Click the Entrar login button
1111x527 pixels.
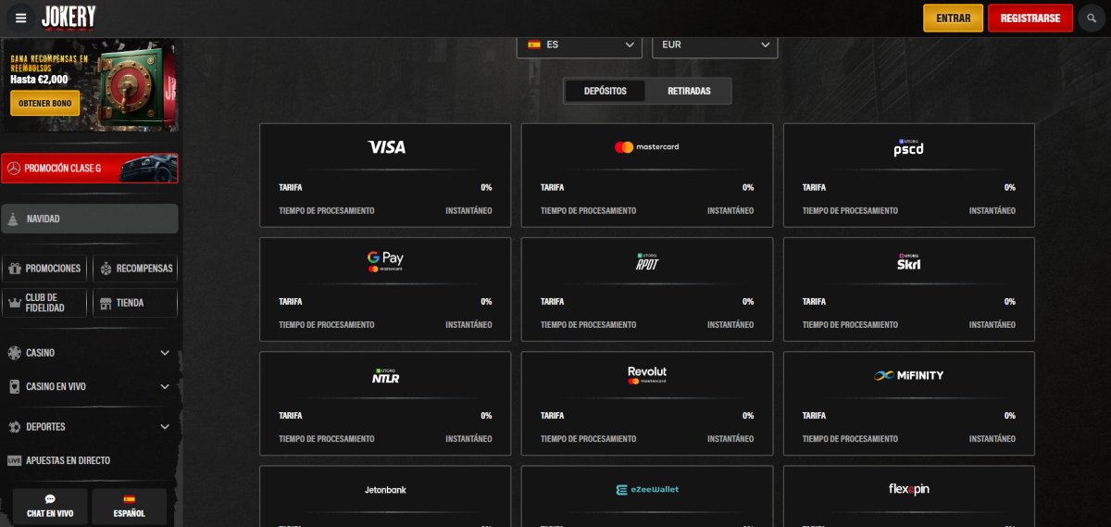953,18
